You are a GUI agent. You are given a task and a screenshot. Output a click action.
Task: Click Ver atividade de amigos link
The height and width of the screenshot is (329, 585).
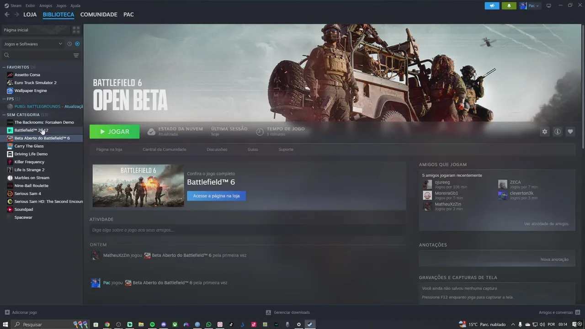point(546,224)
